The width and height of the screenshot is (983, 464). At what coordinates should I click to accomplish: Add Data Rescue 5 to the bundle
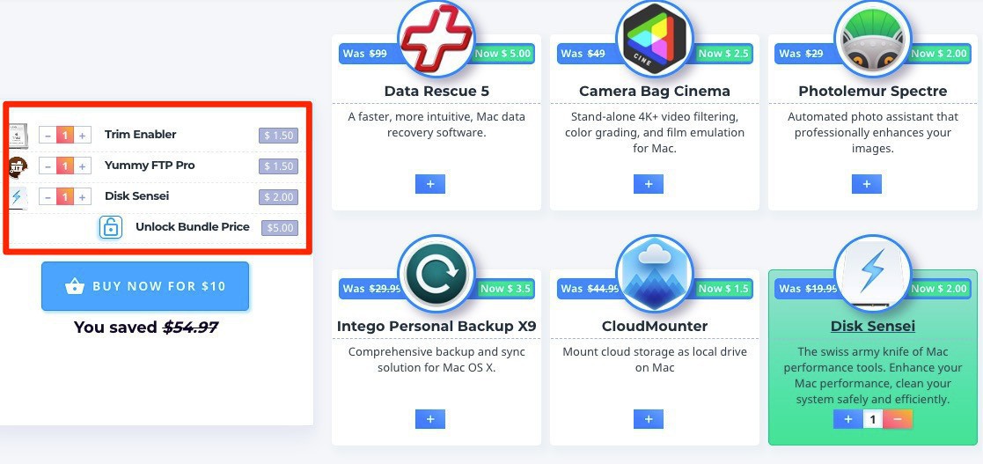point(430,184)
